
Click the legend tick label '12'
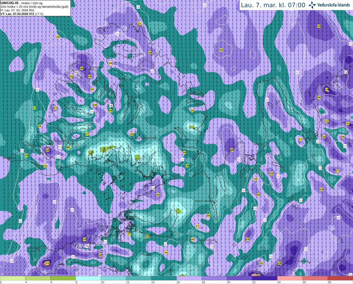click(x=127, y=282)
